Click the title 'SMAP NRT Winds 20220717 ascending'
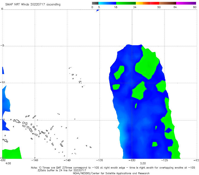Screen dimensions: 199x175 tap(33, 4)
